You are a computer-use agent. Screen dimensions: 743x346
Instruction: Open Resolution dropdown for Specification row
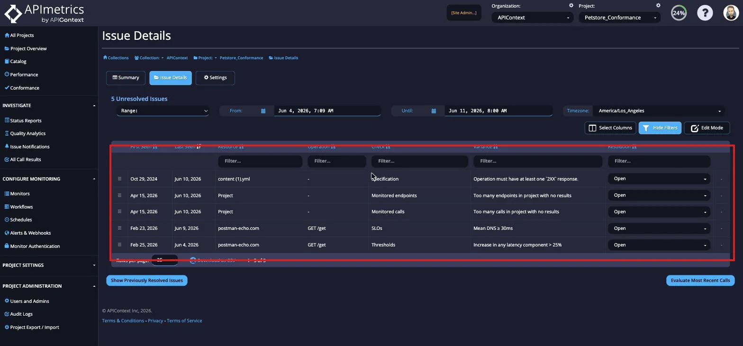659,179
